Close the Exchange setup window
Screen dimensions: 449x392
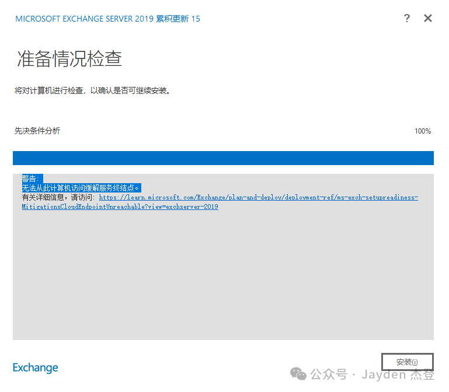click(428, 18)
